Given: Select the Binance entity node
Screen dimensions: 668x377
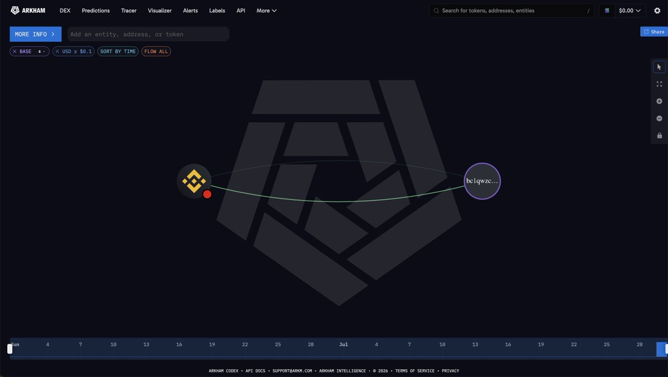Looking at the screenshot, I should 194,181.
